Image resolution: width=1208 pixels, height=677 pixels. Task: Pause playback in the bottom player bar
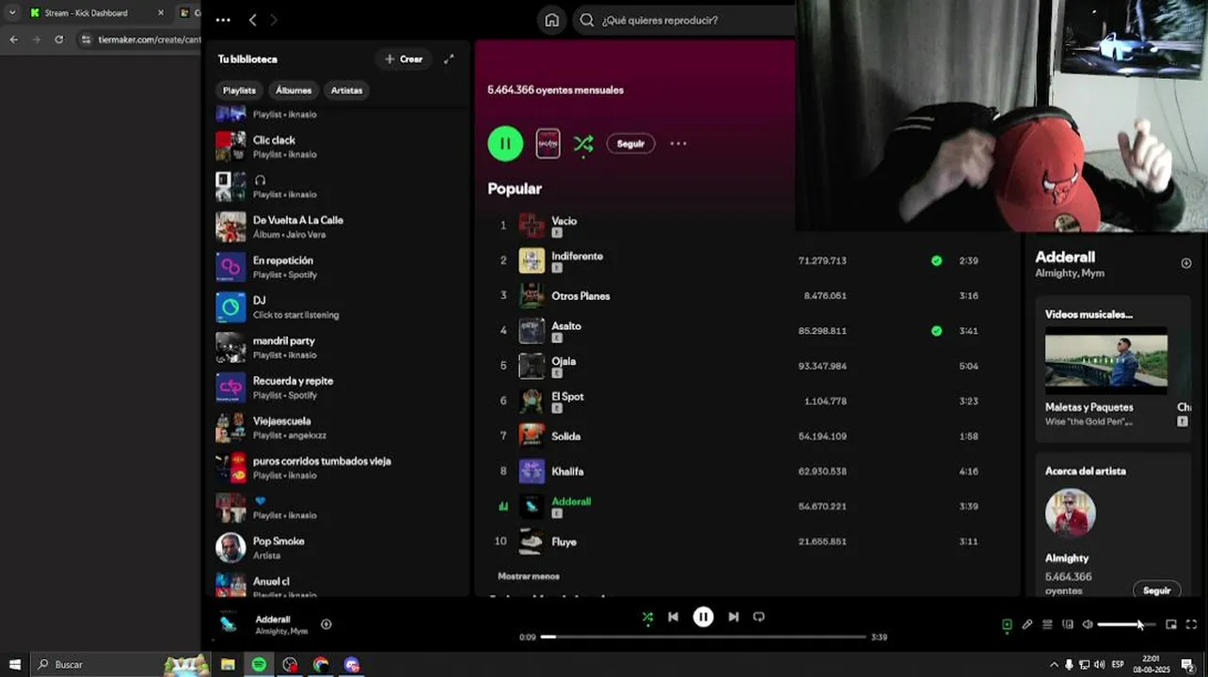(x=703, y=617)
